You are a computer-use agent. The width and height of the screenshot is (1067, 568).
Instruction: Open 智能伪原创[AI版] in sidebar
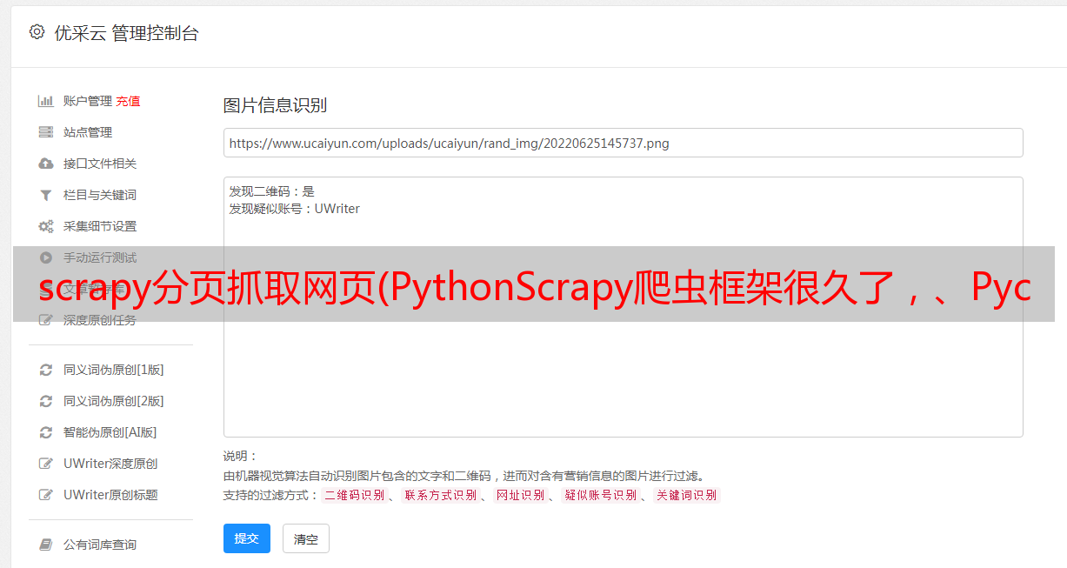(110, 432)
